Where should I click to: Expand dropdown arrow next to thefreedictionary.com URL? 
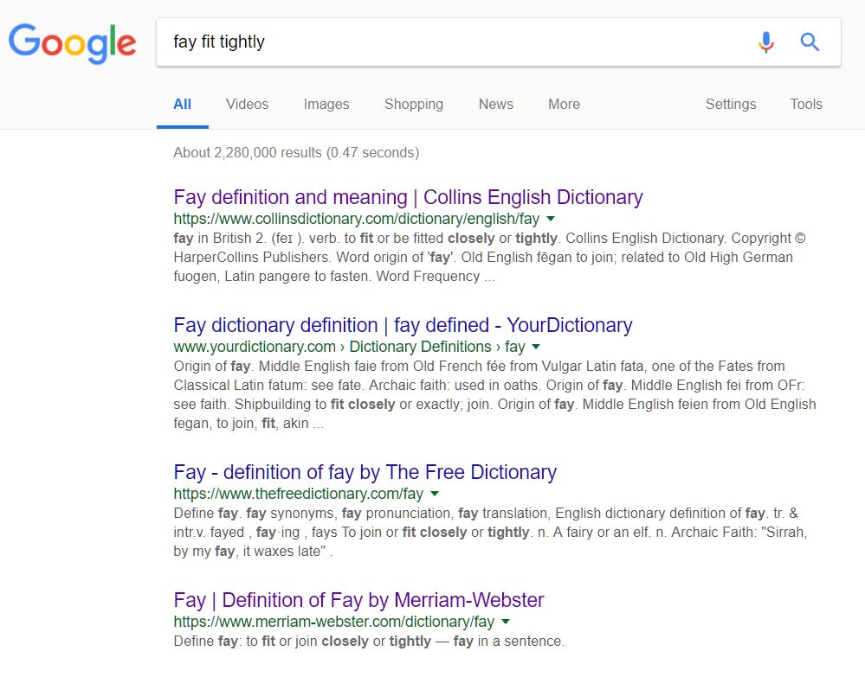click(x=434, y=494)
